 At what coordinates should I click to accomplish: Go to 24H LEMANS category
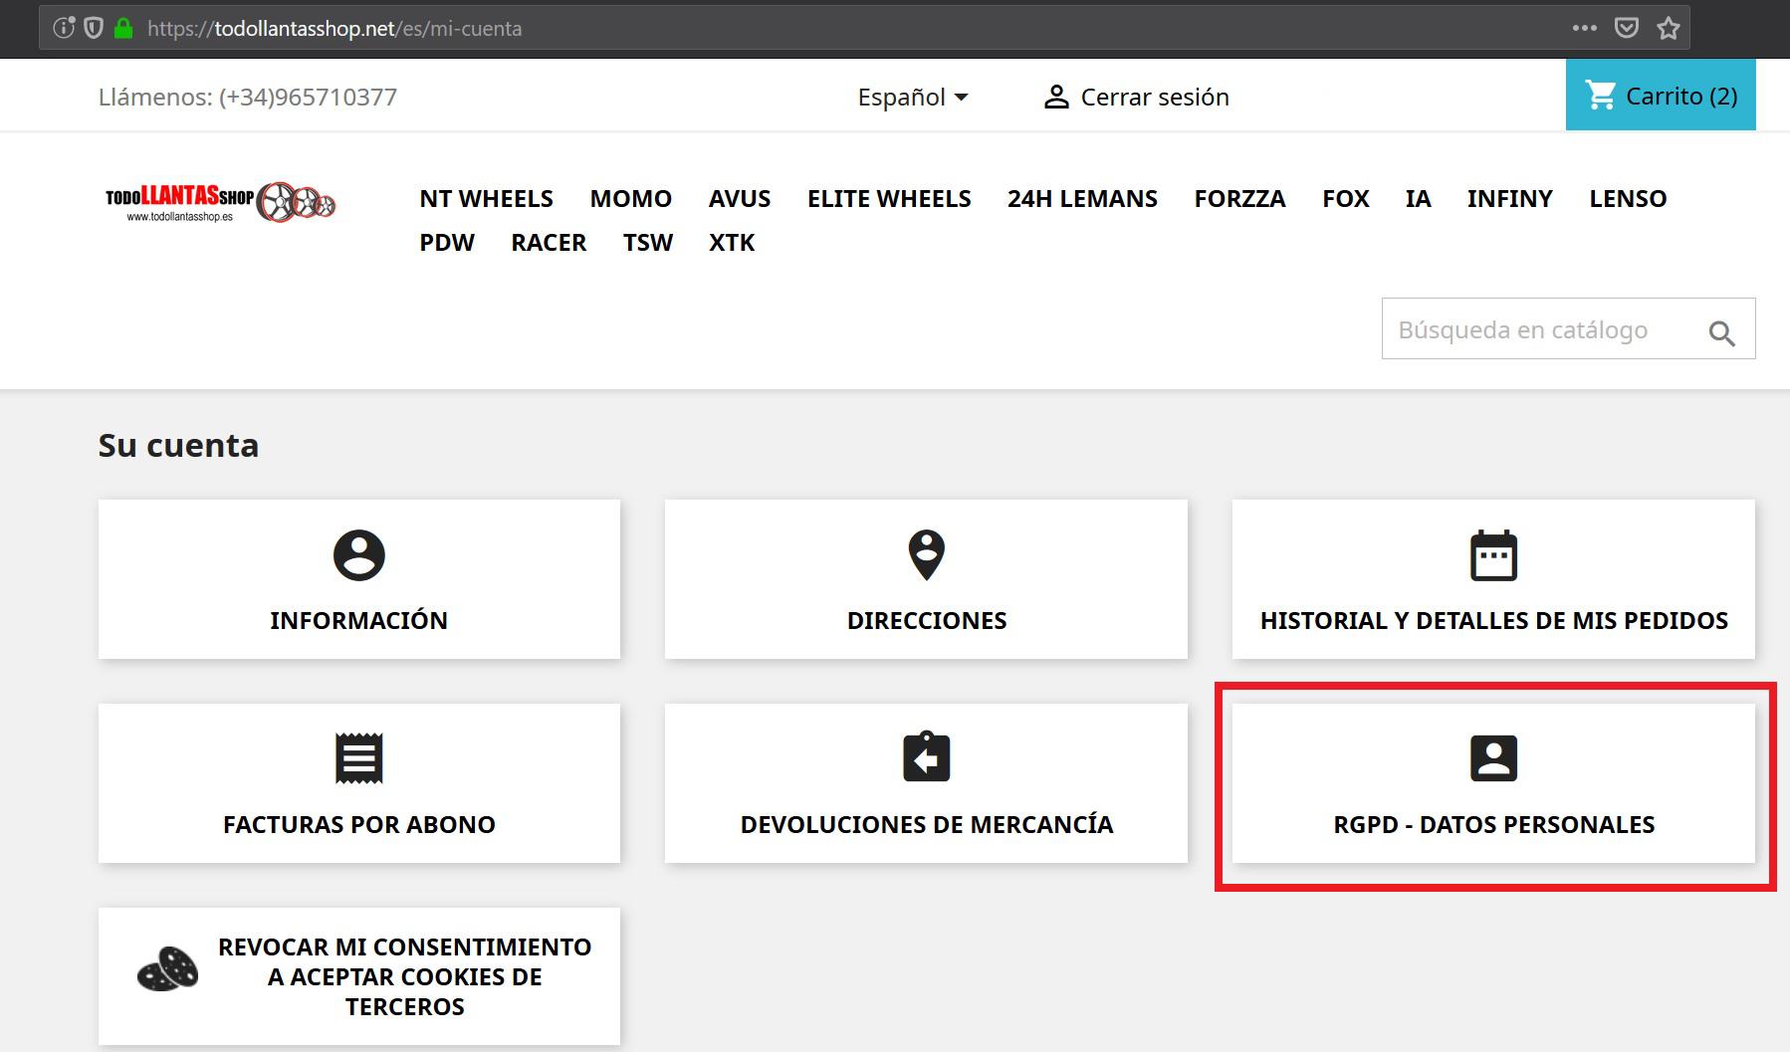(x=1082, y=198)
